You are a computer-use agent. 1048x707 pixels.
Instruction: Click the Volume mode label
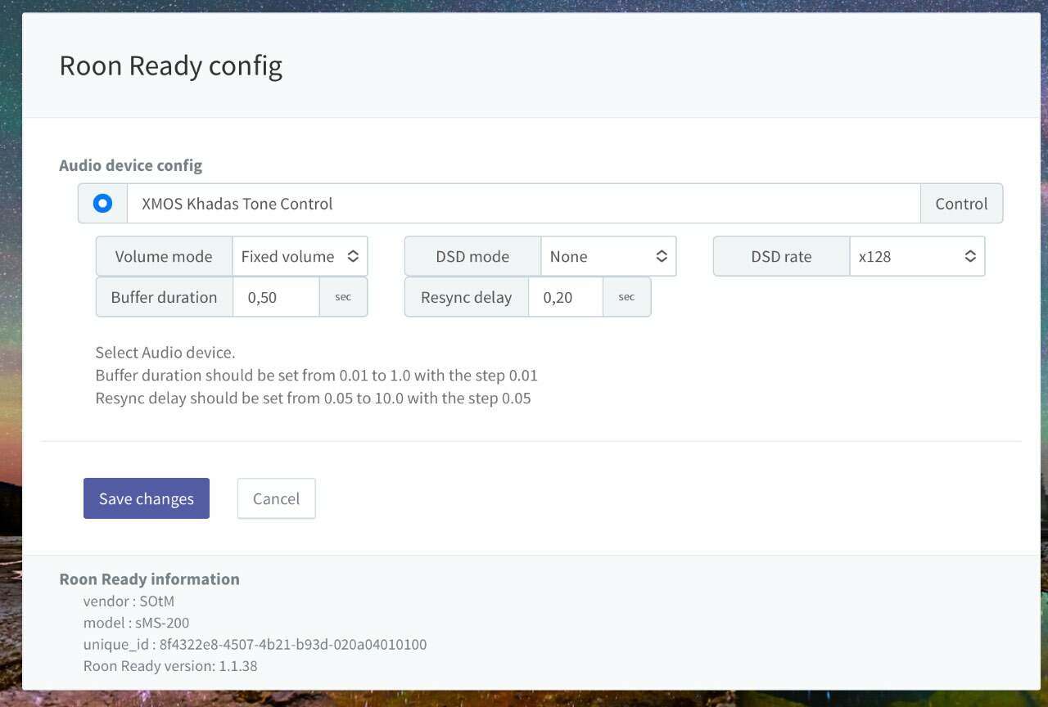pyautogui.click(x=164, y=256)
